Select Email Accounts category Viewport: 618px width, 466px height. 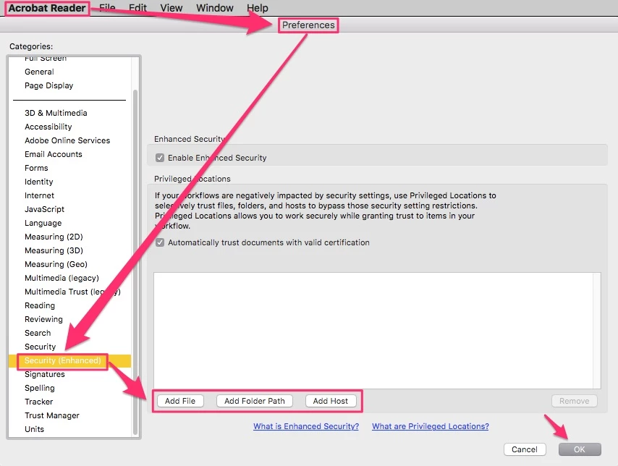tap(54, 155)
